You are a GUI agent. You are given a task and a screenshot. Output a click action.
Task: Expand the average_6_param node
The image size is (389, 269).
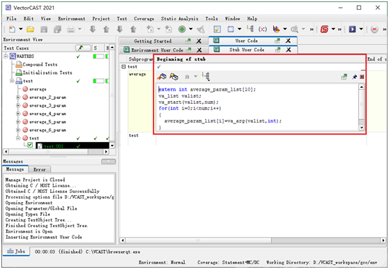click(18, 130)
